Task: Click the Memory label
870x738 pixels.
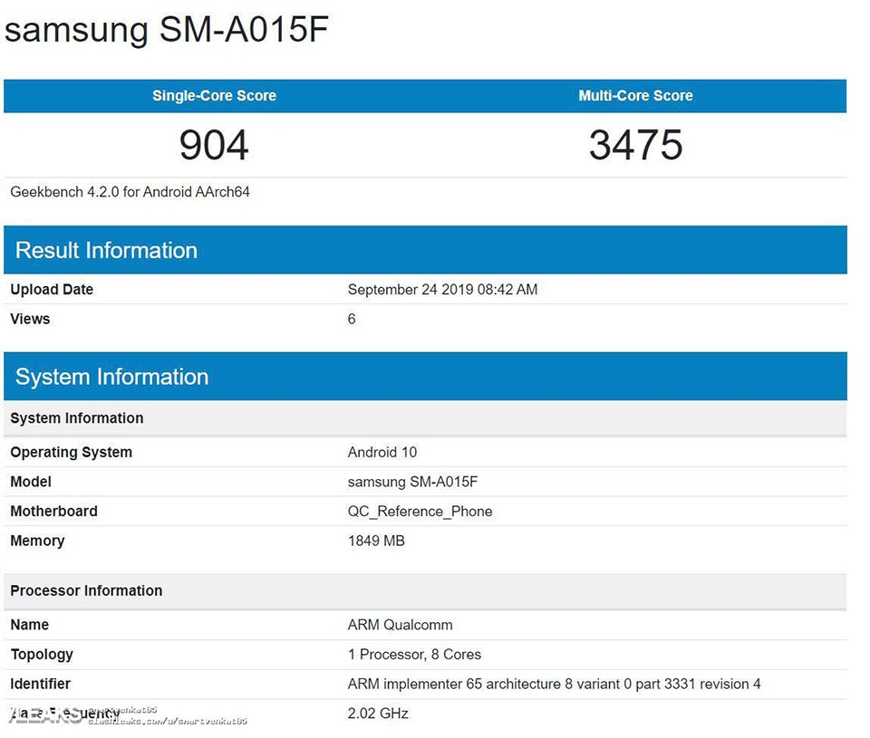Action: pos(37,541)
